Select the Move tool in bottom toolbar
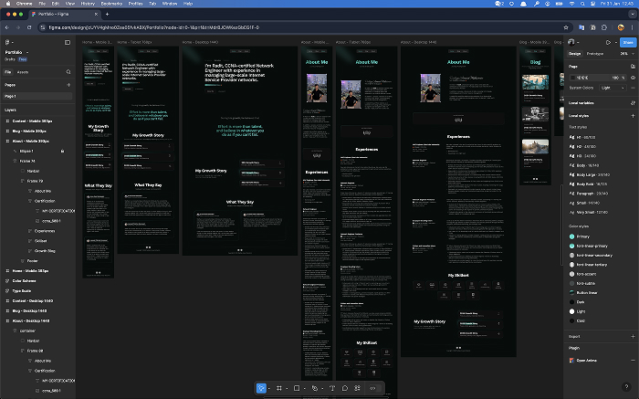The width and height of the screenshot is (639, 399). click(261, 388)
